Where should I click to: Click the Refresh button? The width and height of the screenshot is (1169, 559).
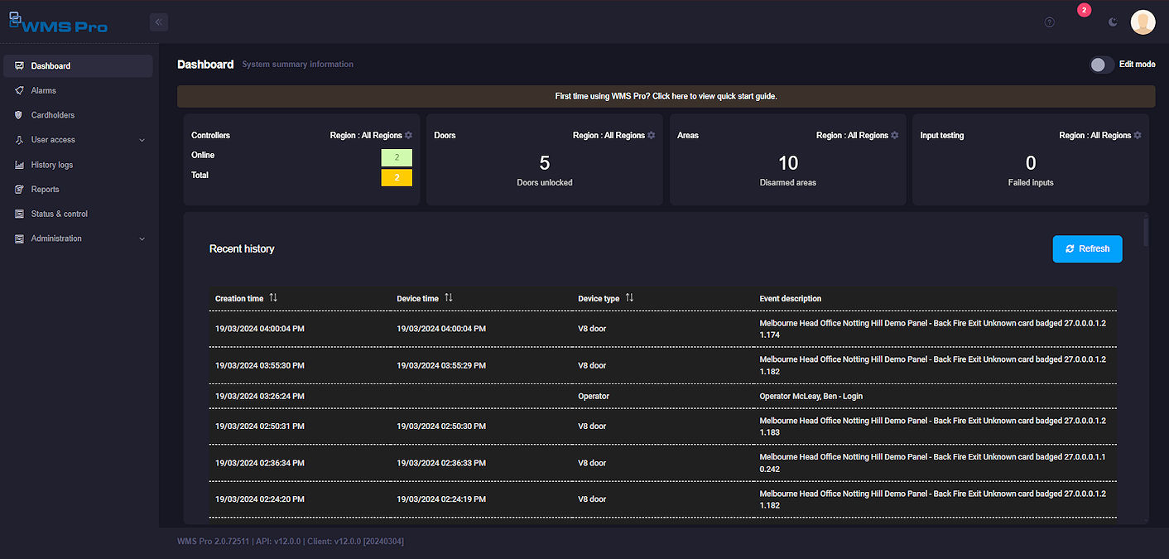click(1087, 248)
